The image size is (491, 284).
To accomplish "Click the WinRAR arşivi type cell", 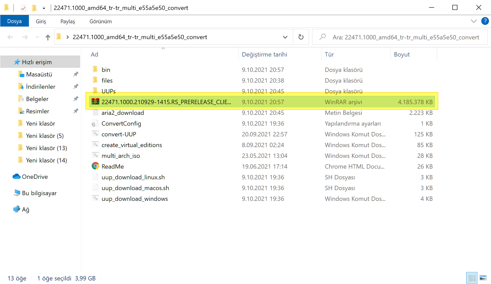I will [343, 102].
